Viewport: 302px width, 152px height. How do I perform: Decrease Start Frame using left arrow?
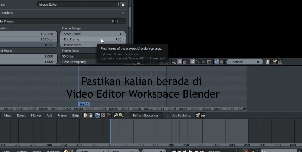[x=62, y=34]
